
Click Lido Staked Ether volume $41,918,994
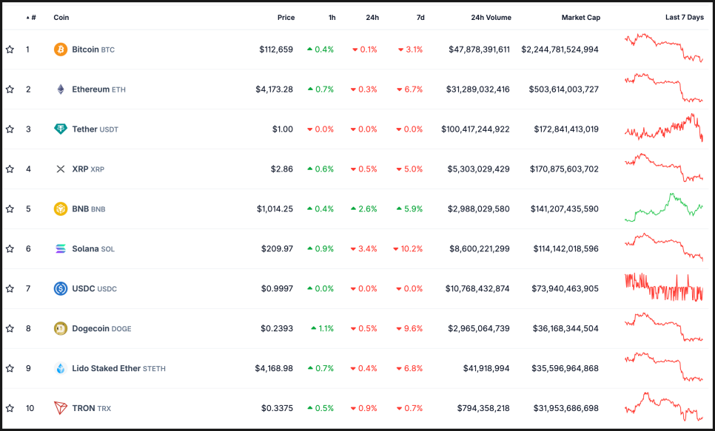(486, 368)
